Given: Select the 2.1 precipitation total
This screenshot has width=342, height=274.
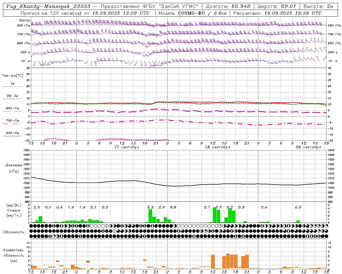Looking at the screenshot, I should click(x=93, y=207).
